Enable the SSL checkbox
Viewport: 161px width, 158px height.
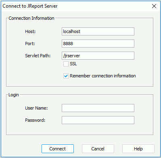pos(66,64)
